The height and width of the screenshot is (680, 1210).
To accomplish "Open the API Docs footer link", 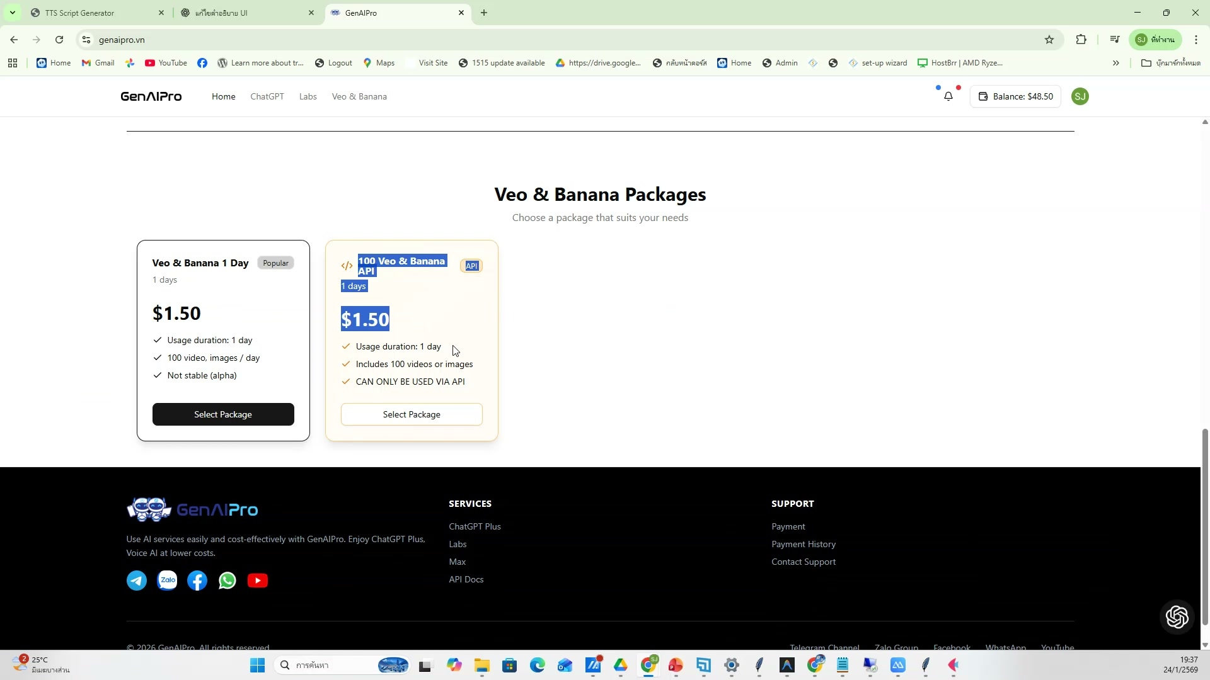I will [466, 579].
